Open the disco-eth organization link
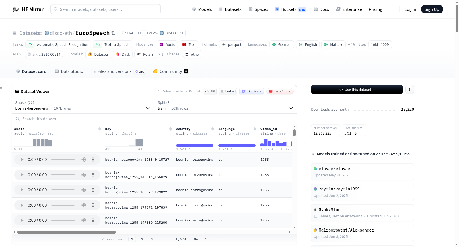459x247 pixels. pos(61,33)
